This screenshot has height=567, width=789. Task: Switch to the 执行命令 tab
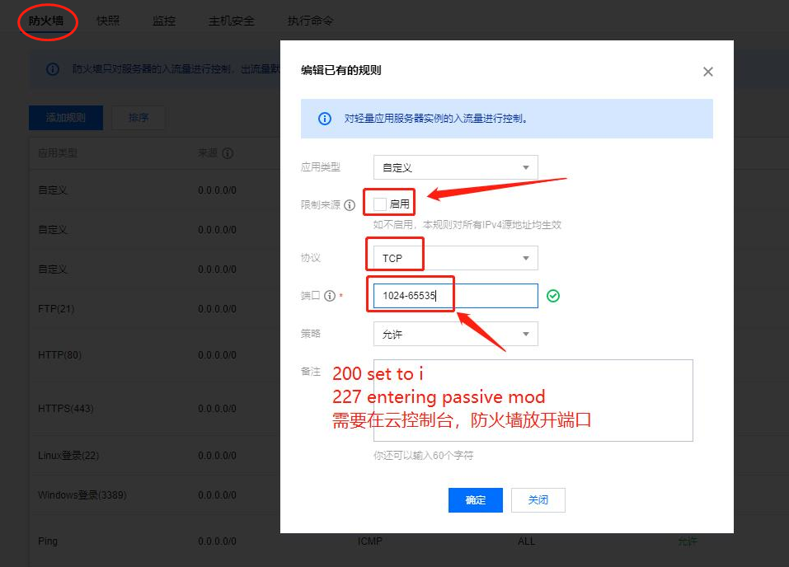pyautogui.click(x=311, y=21)
